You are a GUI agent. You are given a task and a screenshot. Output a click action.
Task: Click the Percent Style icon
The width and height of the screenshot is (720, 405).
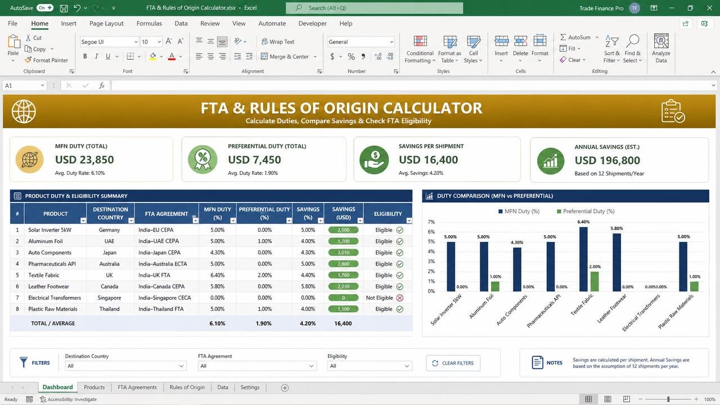click(x=351, y=56)
